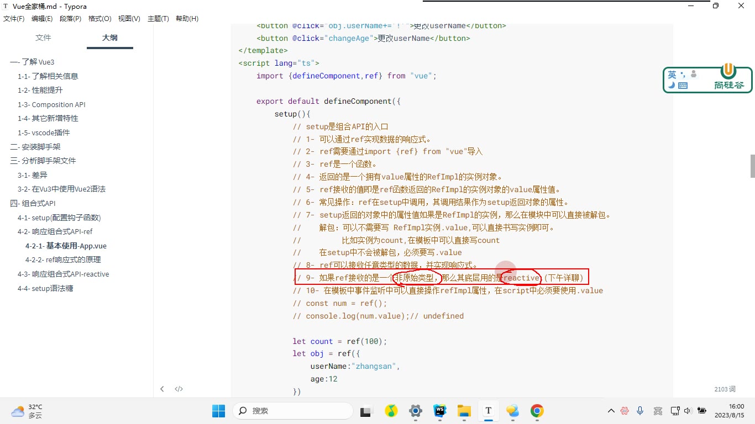Jump to outline heading 三- 分析脚手架文件

43,161
